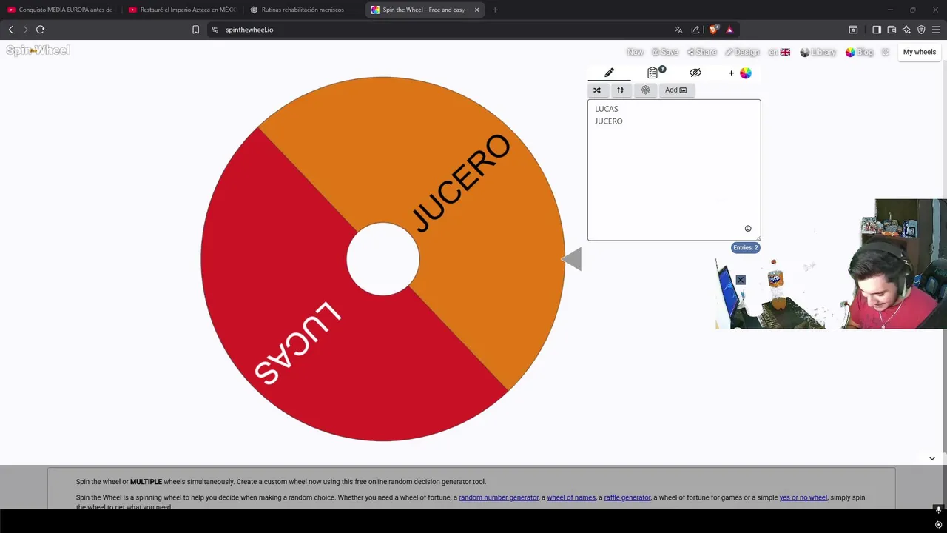947x533 pixels.
Task: Click the wheel center hub to spin
Action: [x=383, y=259]
